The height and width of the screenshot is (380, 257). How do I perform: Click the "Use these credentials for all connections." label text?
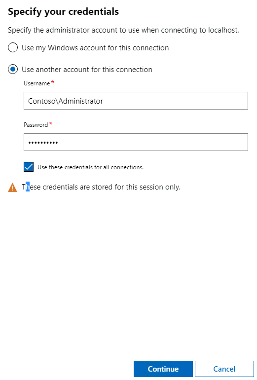(90, 167)
